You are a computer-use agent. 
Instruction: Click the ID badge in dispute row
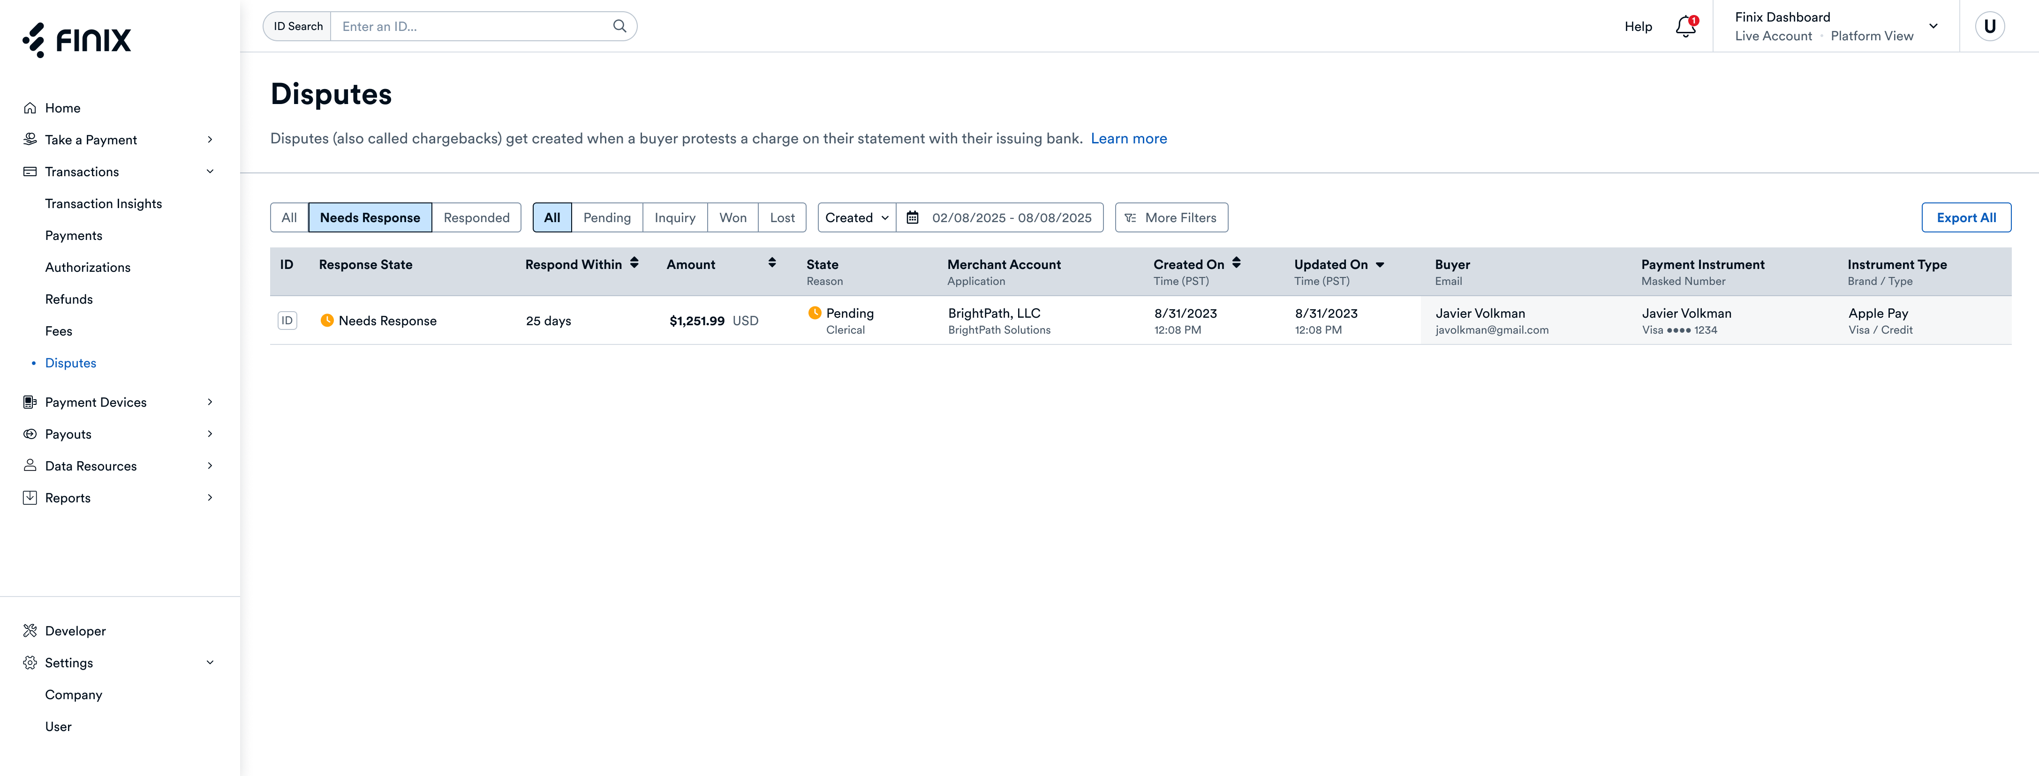point(287,321)
